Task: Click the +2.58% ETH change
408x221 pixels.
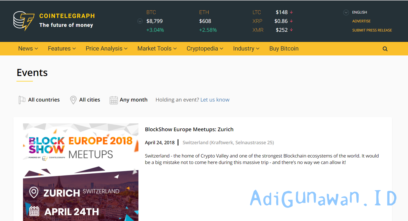Action: [x=208, y=30]
